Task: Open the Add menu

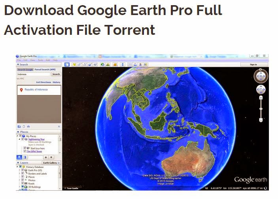Action: click(x=48, y=60)
